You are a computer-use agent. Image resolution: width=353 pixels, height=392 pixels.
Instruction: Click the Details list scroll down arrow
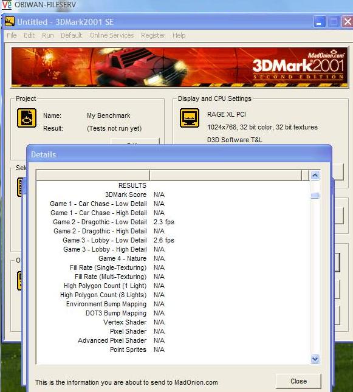coord(315,359)
